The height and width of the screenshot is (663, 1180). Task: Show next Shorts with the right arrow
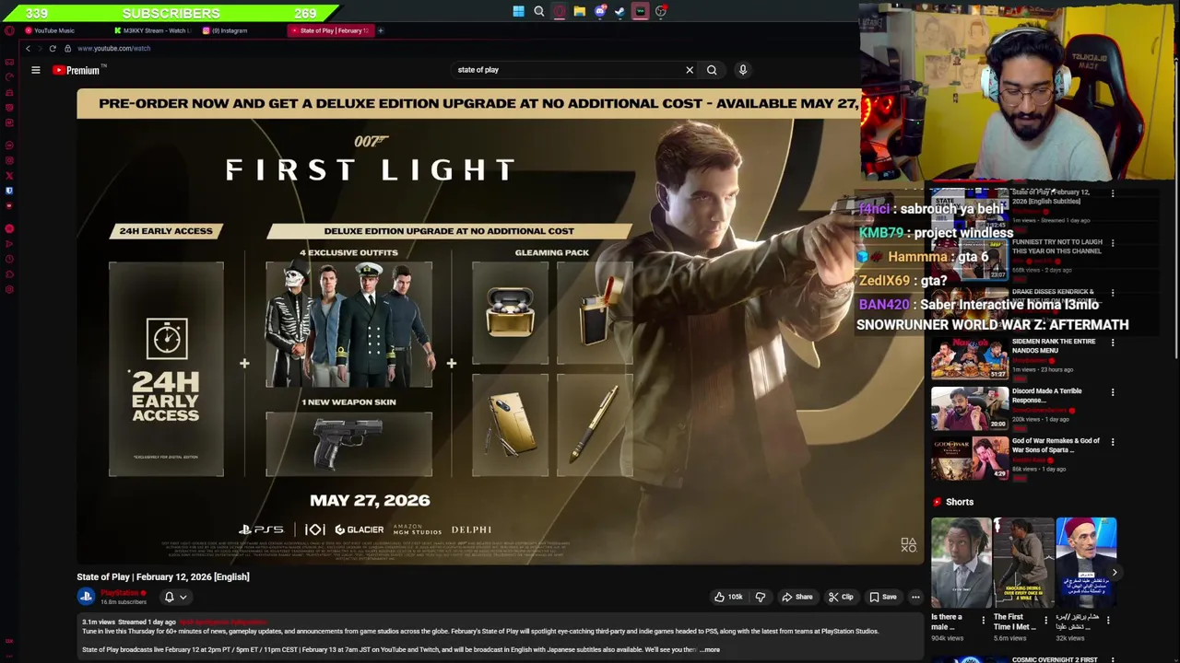(1114, 573)
